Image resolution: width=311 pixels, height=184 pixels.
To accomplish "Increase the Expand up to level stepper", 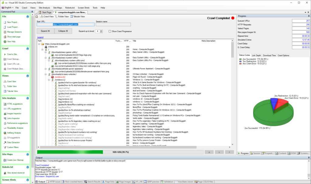I will (101, 31).
